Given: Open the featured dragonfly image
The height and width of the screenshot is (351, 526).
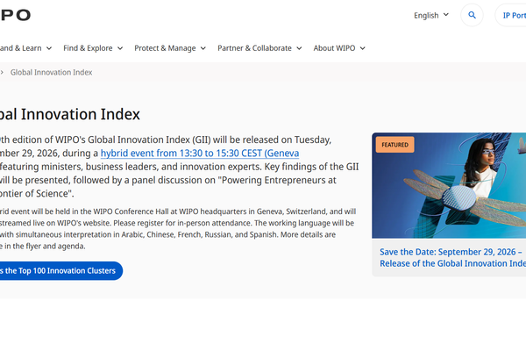Looking at the screenshot, I should tap(449, 185).
